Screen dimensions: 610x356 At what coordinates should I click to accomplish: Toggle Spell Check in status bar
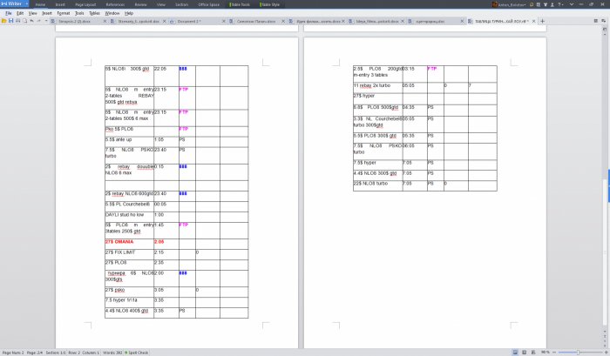pos(136,353)
